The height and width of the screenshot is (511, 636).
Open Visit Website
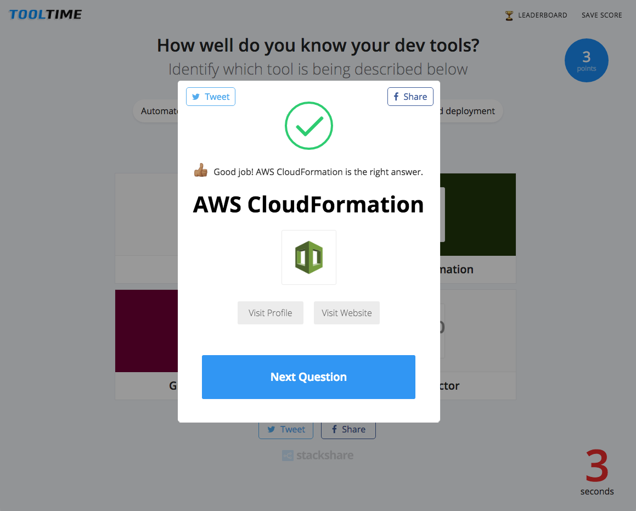tap(346, 313)
